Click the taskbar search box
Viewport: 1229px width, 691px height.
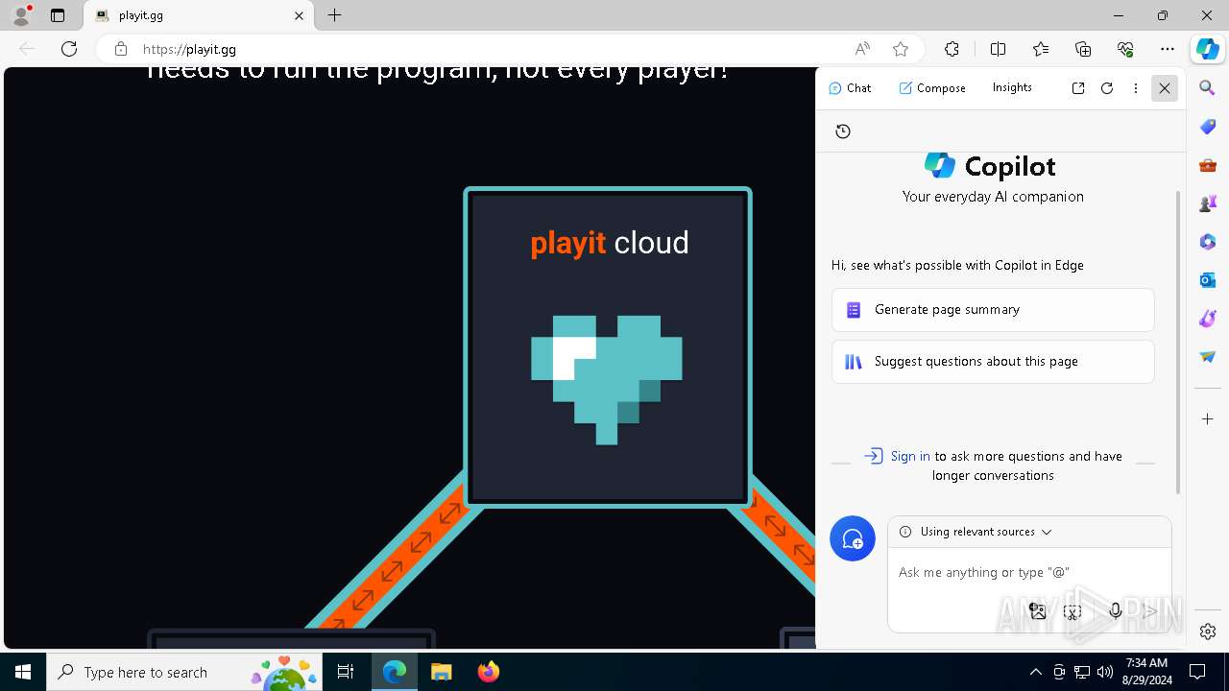pyautogui.click(x=186, y=672)
